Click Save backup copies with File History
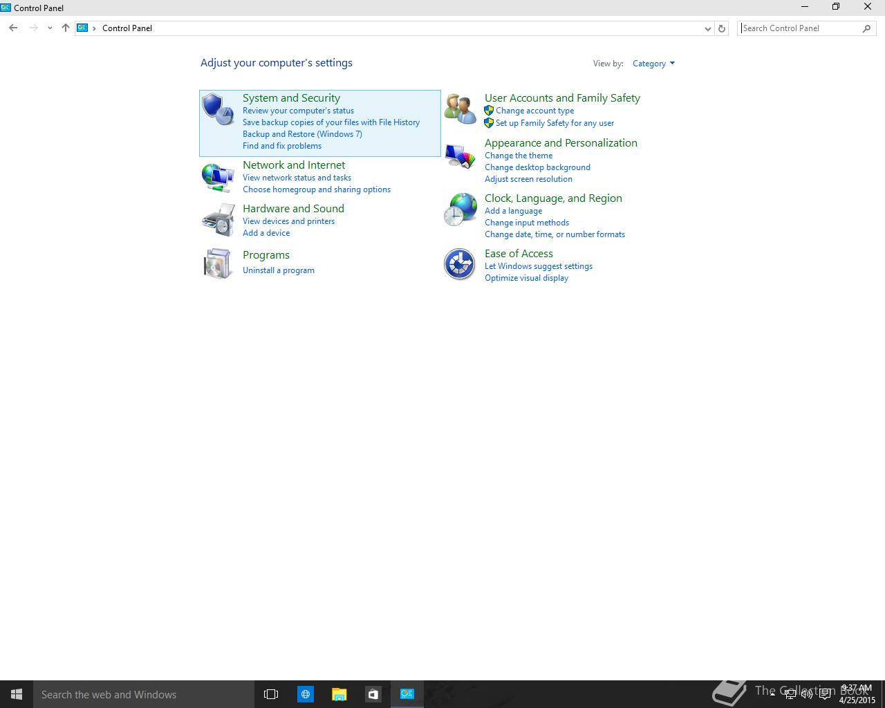This screenshot has width=885, height=708. (331, 122)
